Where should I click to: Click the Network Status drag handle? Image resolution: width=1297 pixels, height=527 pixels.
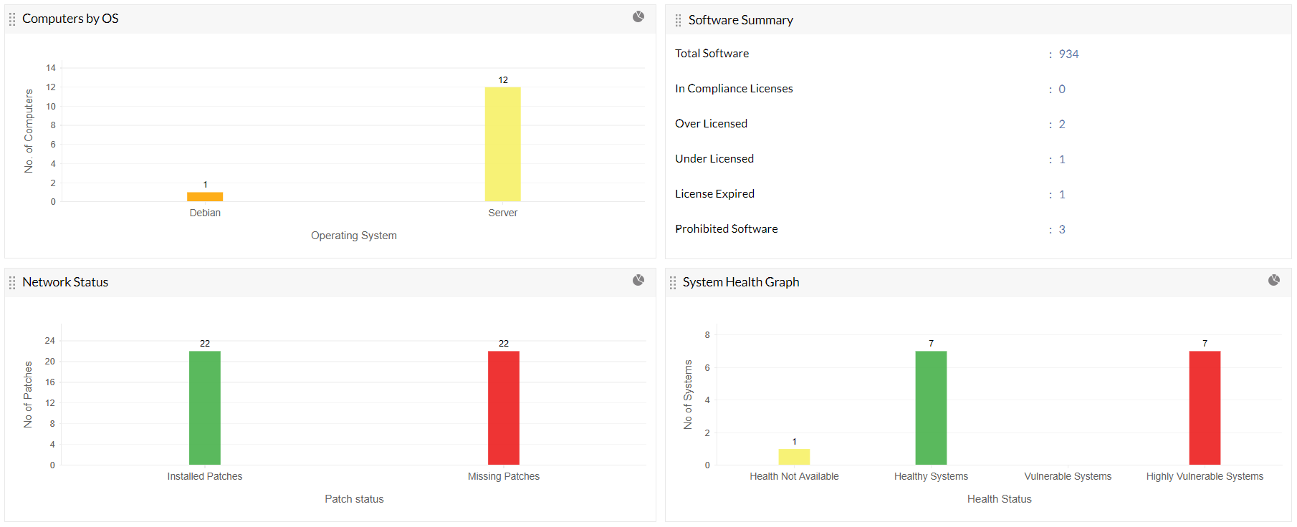(x=12, y=283)
